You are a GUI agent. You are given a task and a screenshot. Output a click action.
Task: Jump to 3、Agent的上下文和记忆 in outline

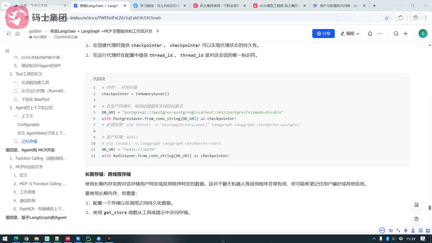tap(31, 108)
